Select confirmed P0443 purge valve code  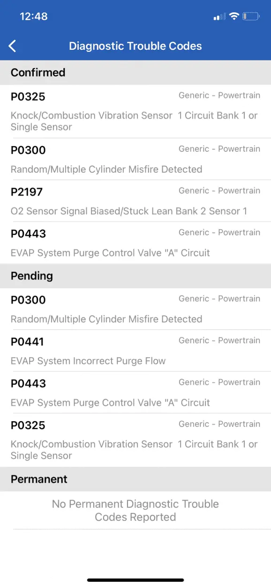135,243
